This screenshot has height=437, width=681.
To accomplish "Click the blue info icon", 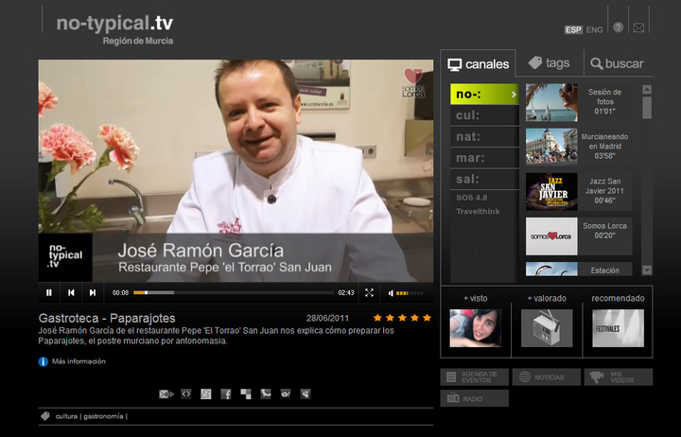I will [43, 361].
